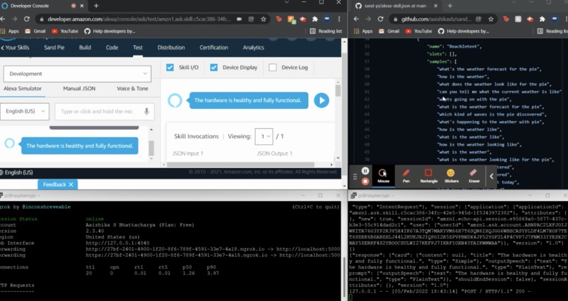Bookmark the GitHub page with star icon
Viewport: 568px width, 301px height.
[490, 19]
